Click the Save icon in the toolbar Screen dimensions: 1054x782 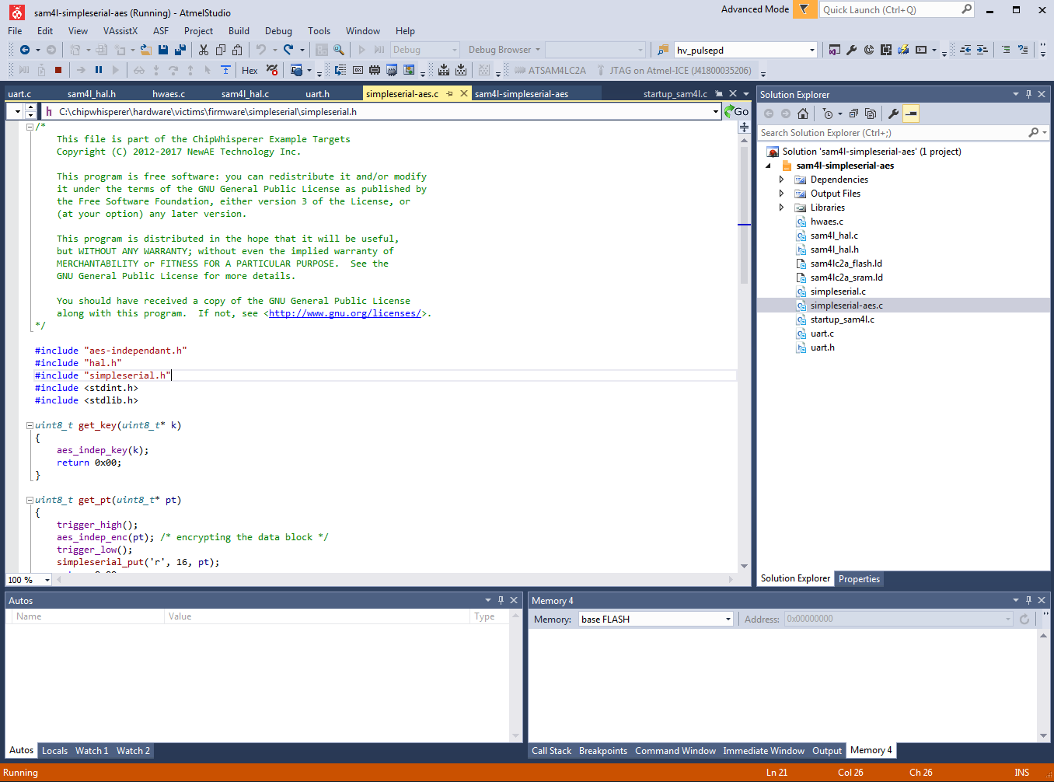[163, 50]
